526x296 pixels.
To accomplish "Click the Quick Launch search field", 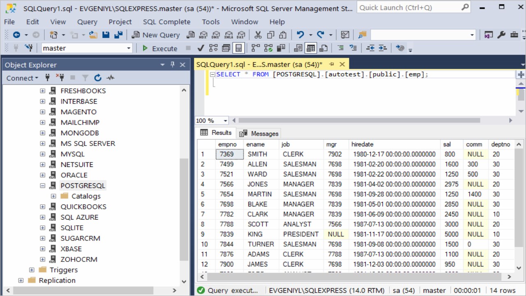I will click(x=413, y=7).
